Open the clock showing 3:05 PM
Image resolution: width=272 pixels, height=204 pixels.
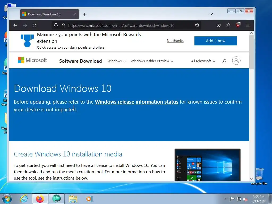[x=258, y=199]
